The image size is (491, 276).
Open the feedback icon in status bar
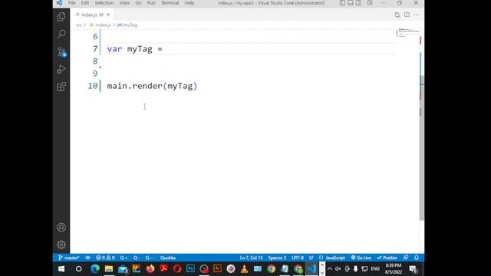(406, 258)
